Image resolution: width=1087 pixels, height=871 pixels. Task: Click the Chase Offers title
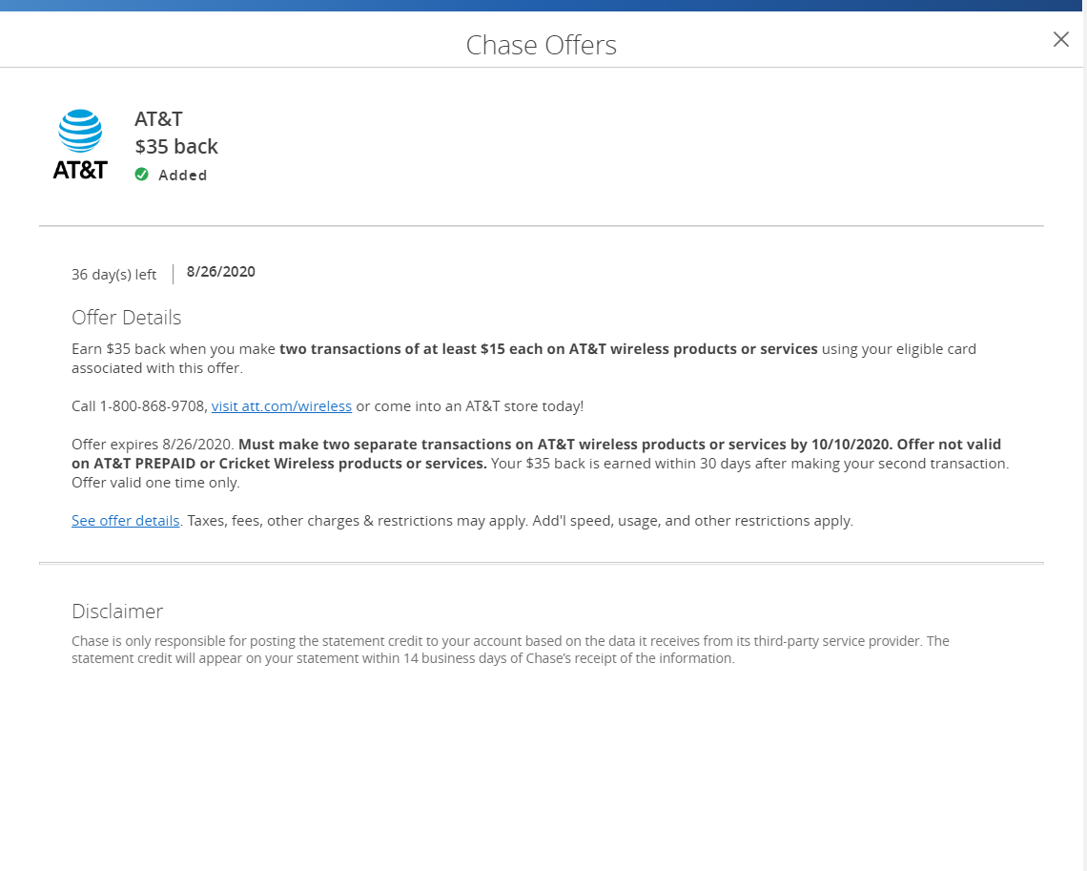click(541, 45)
